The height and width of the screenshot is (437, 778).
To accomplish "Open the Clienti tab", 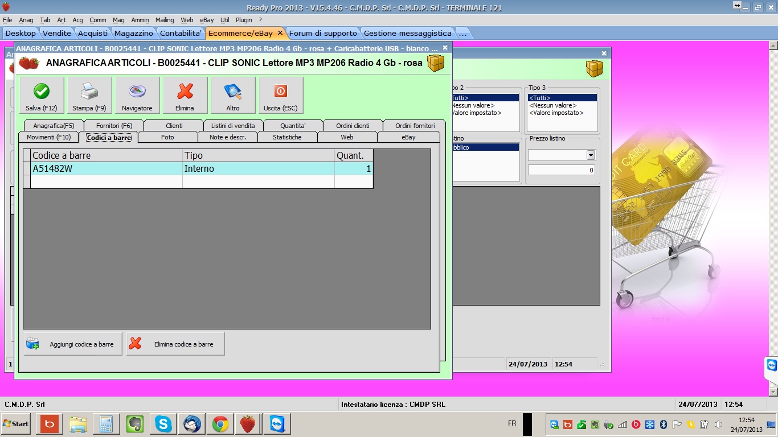I will click(x=174, y=126).
